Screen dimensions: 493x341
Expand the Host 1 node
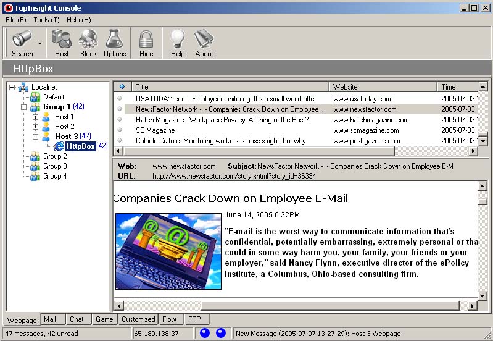pyautogui.click(x=36, y=117)
